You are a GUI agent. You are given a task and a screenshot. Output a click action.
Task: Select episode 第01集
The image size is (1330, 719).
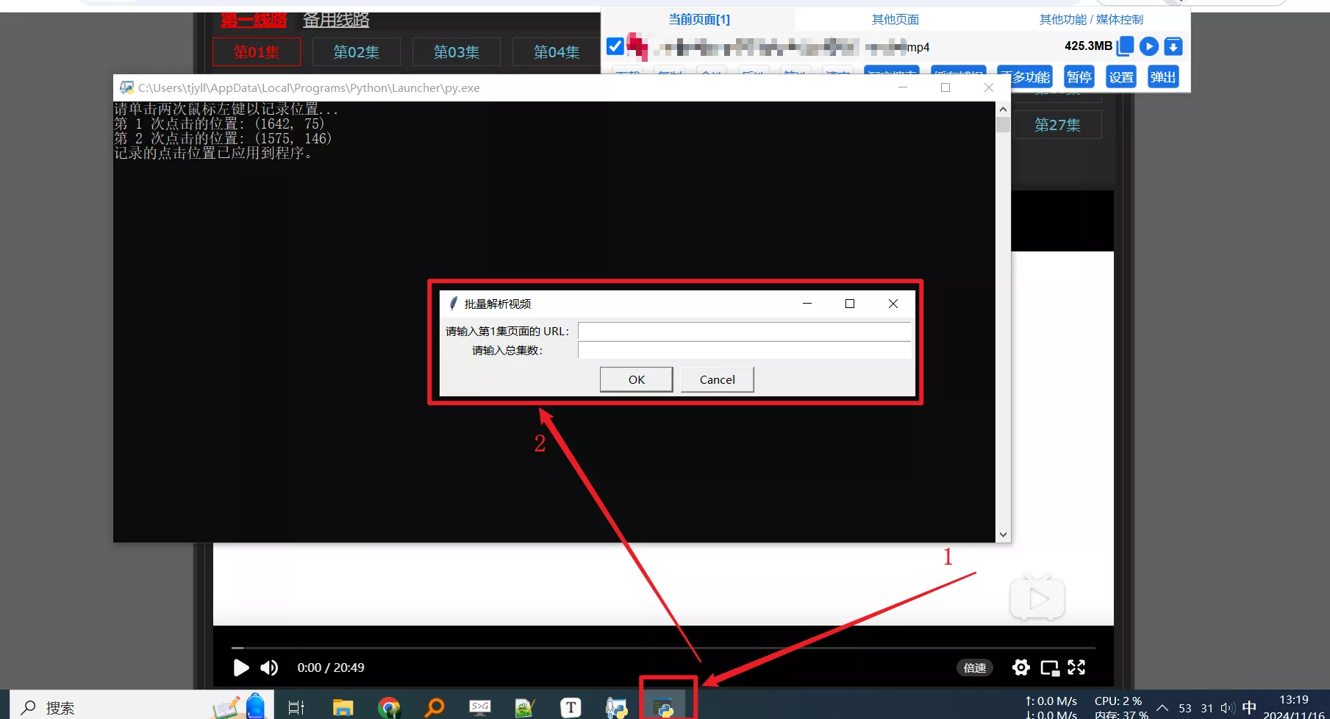257,52
